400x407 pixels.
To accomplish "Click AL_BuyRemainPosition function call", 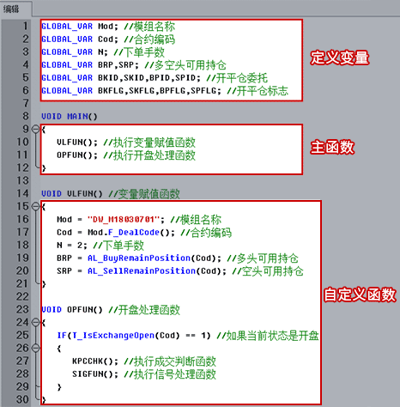I will pyautogui.click(x=139, y=258).
